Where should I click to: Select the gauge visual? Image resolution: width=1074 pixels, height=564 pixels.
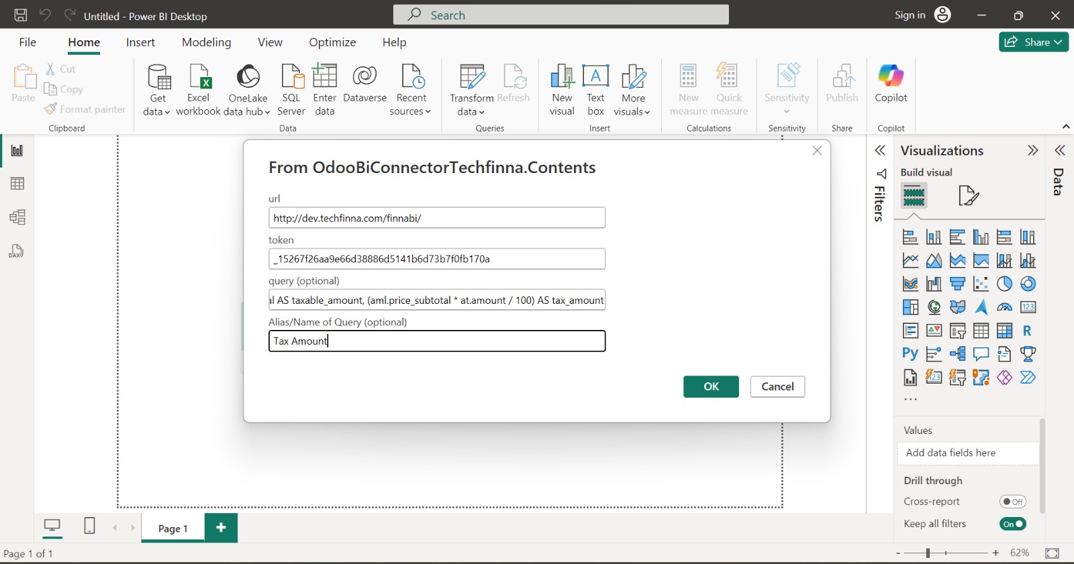coord(1004,307)
